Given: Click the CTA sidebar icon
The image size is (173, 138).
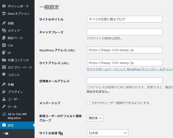Looking at the screenshot, I should (x=4, y=45).
